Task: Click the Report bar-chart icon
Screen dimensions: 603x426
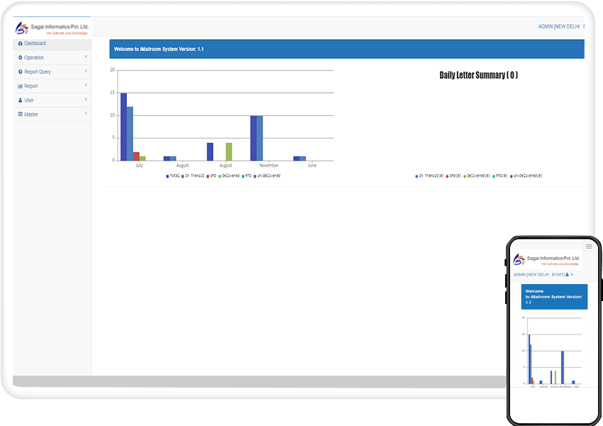Action: 21,86
